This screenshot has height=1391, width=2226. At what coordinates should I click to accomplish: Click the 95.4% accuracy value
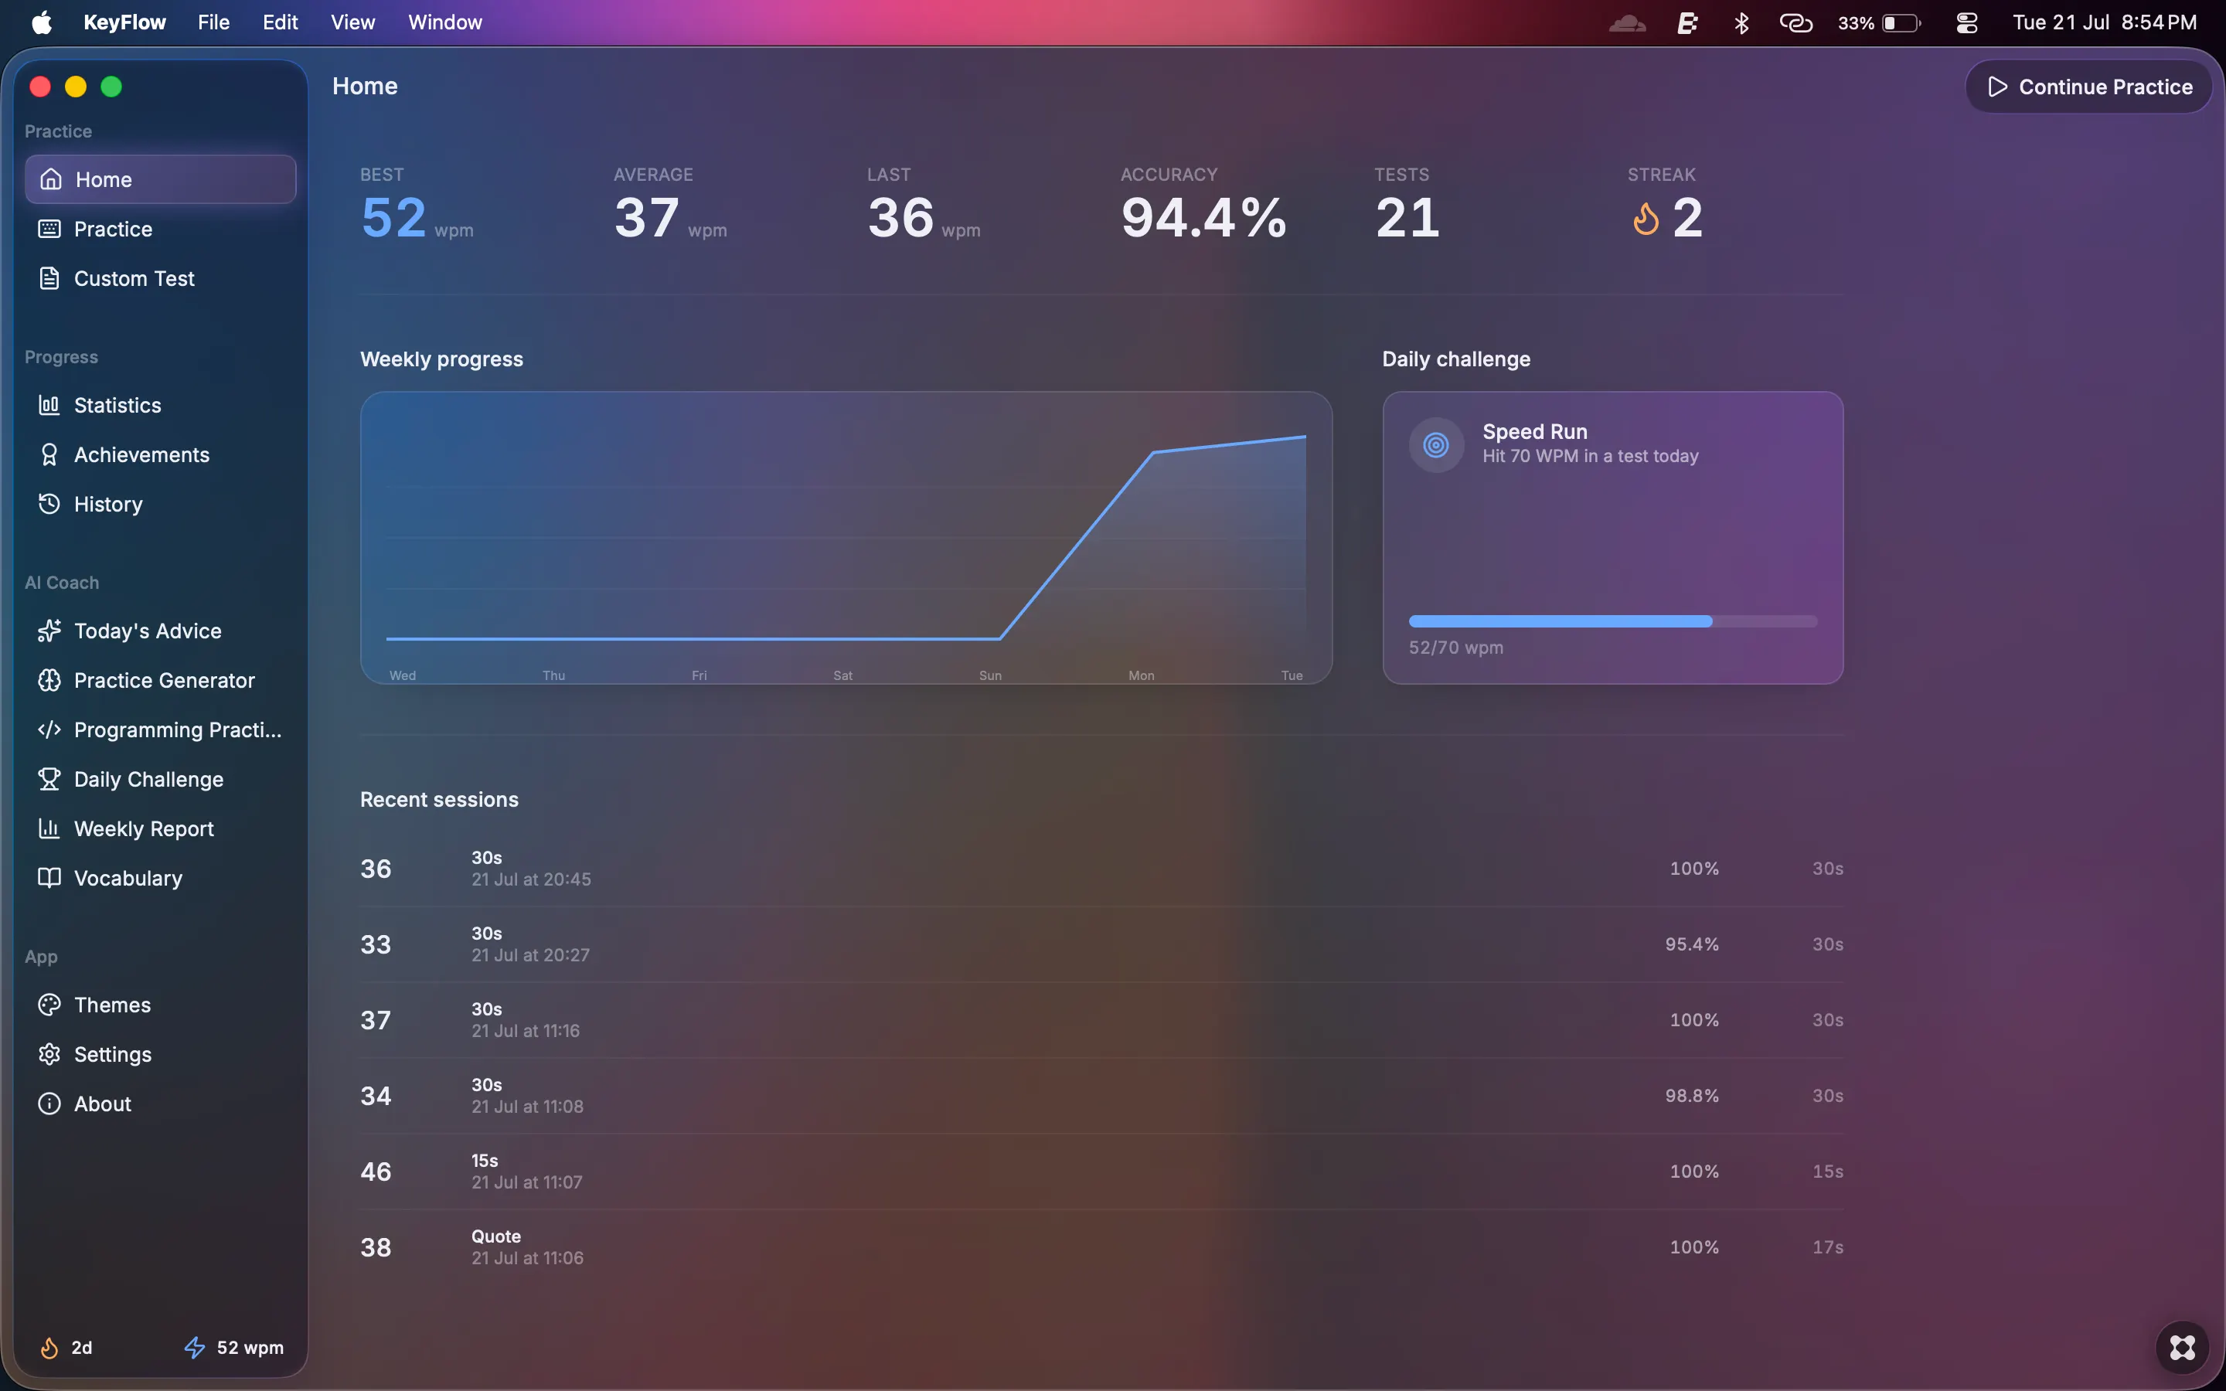tap(1692, 944)
